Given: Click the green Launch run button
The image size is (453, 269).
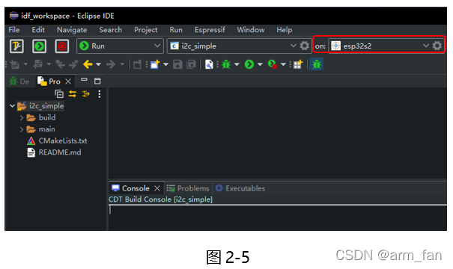Looking at the screenshot, I should point(39,46).
